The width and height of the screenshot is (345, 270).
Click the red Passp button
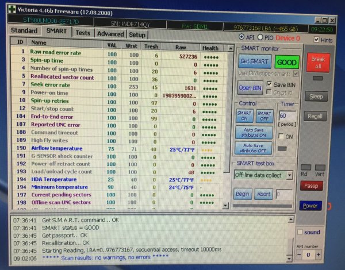(311, 186)
